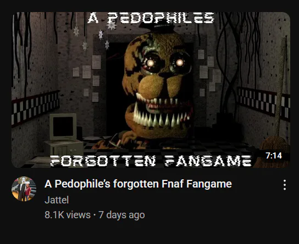Click the 7:14 duration badge
The height and width of the screenshot is (244, 299).
pyautogui.click(x=274, y=156)
